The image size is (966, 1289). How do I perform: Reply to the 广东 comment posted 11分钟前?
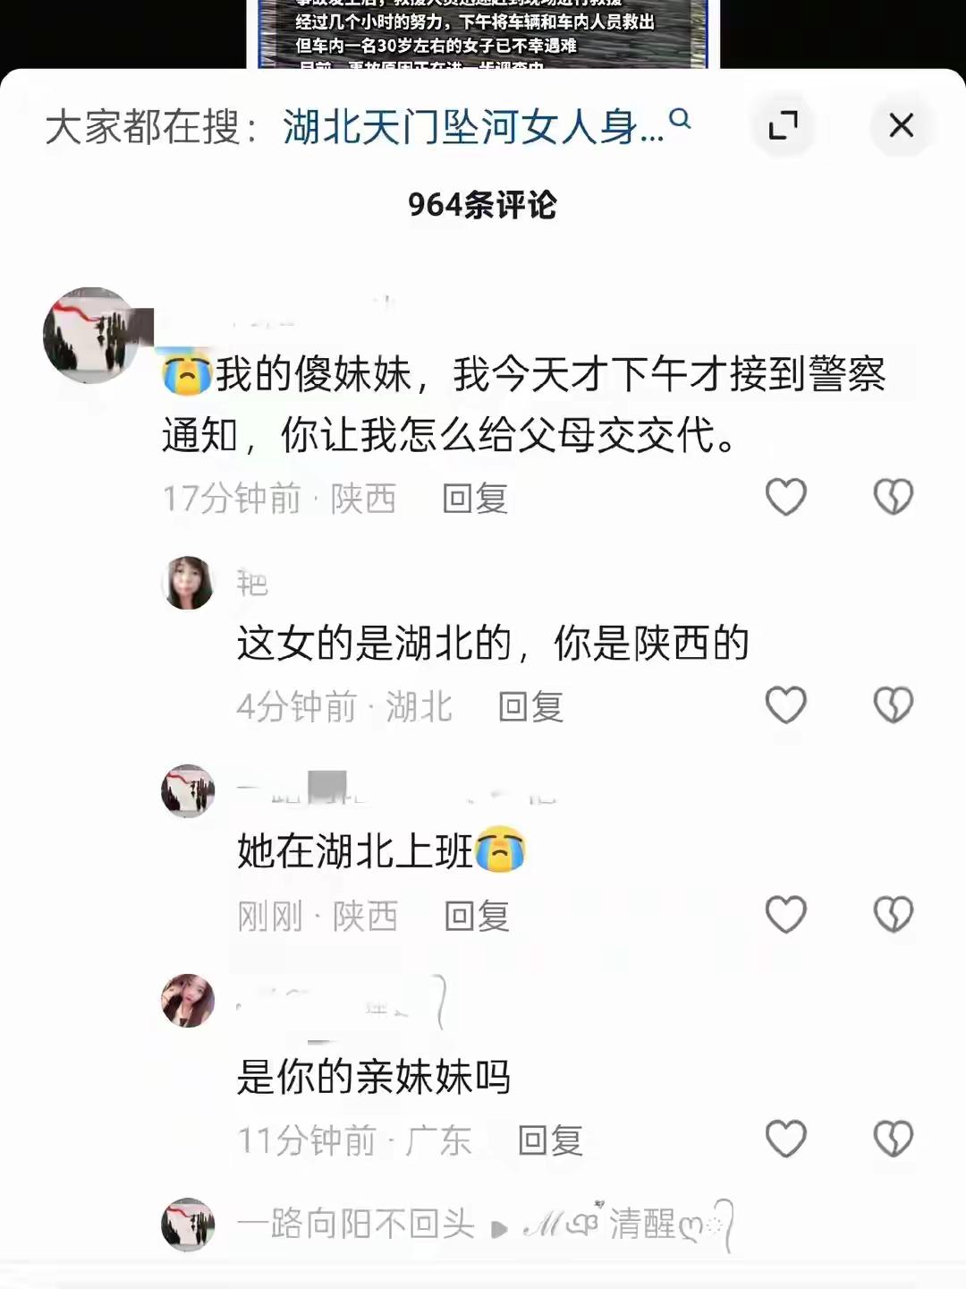550,1140
